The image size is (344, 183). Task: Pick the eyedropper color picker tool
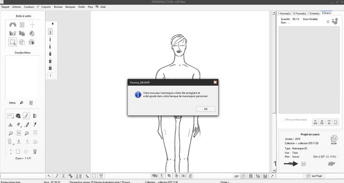pos(35,125)
